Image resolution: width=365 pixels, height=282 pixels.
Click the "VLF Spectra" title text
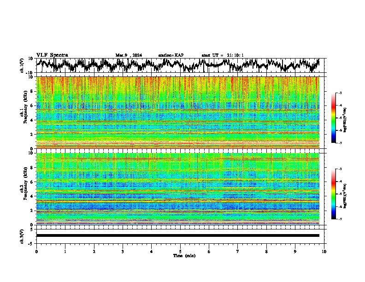pyautogui.click(x=52, y=55)
